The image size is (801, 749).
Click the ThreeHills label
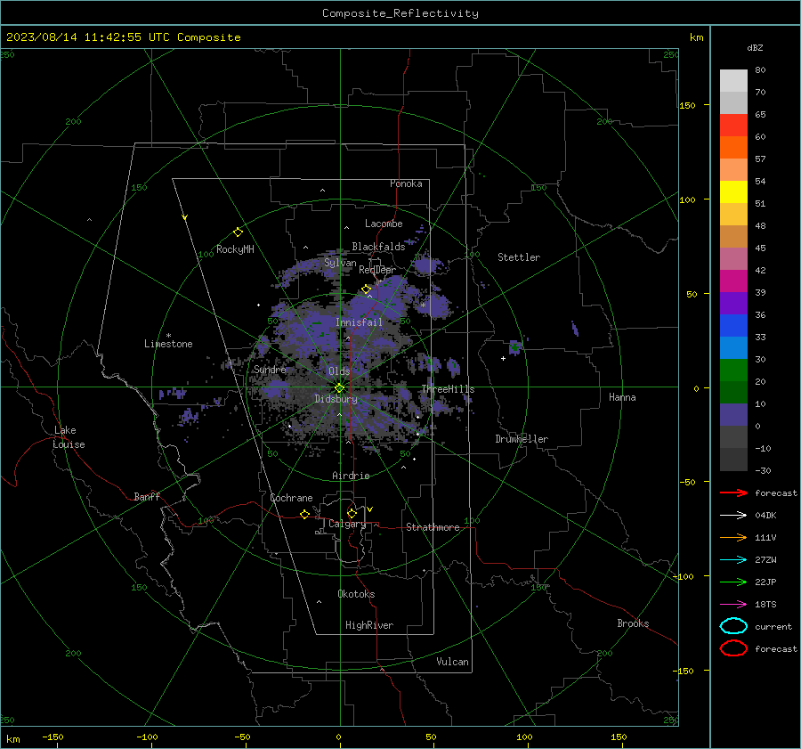[x=448, y=389]
